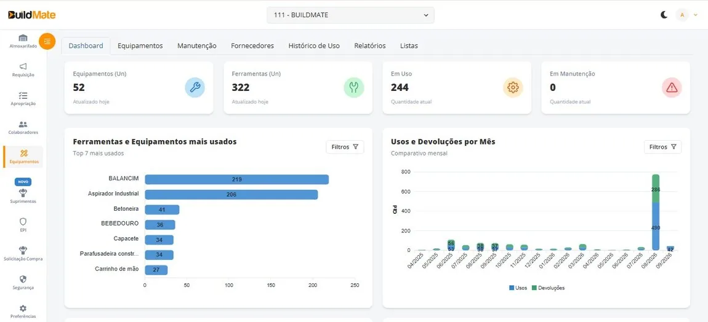Open the Preferências gear sidebar item

[23, 311]
